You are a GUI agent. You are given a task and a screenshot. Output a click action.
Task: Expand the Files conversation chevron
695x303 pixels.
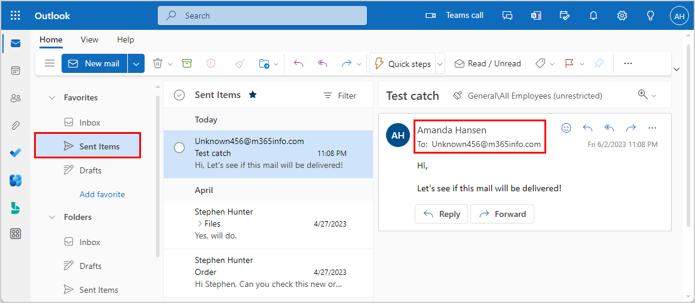199,224
